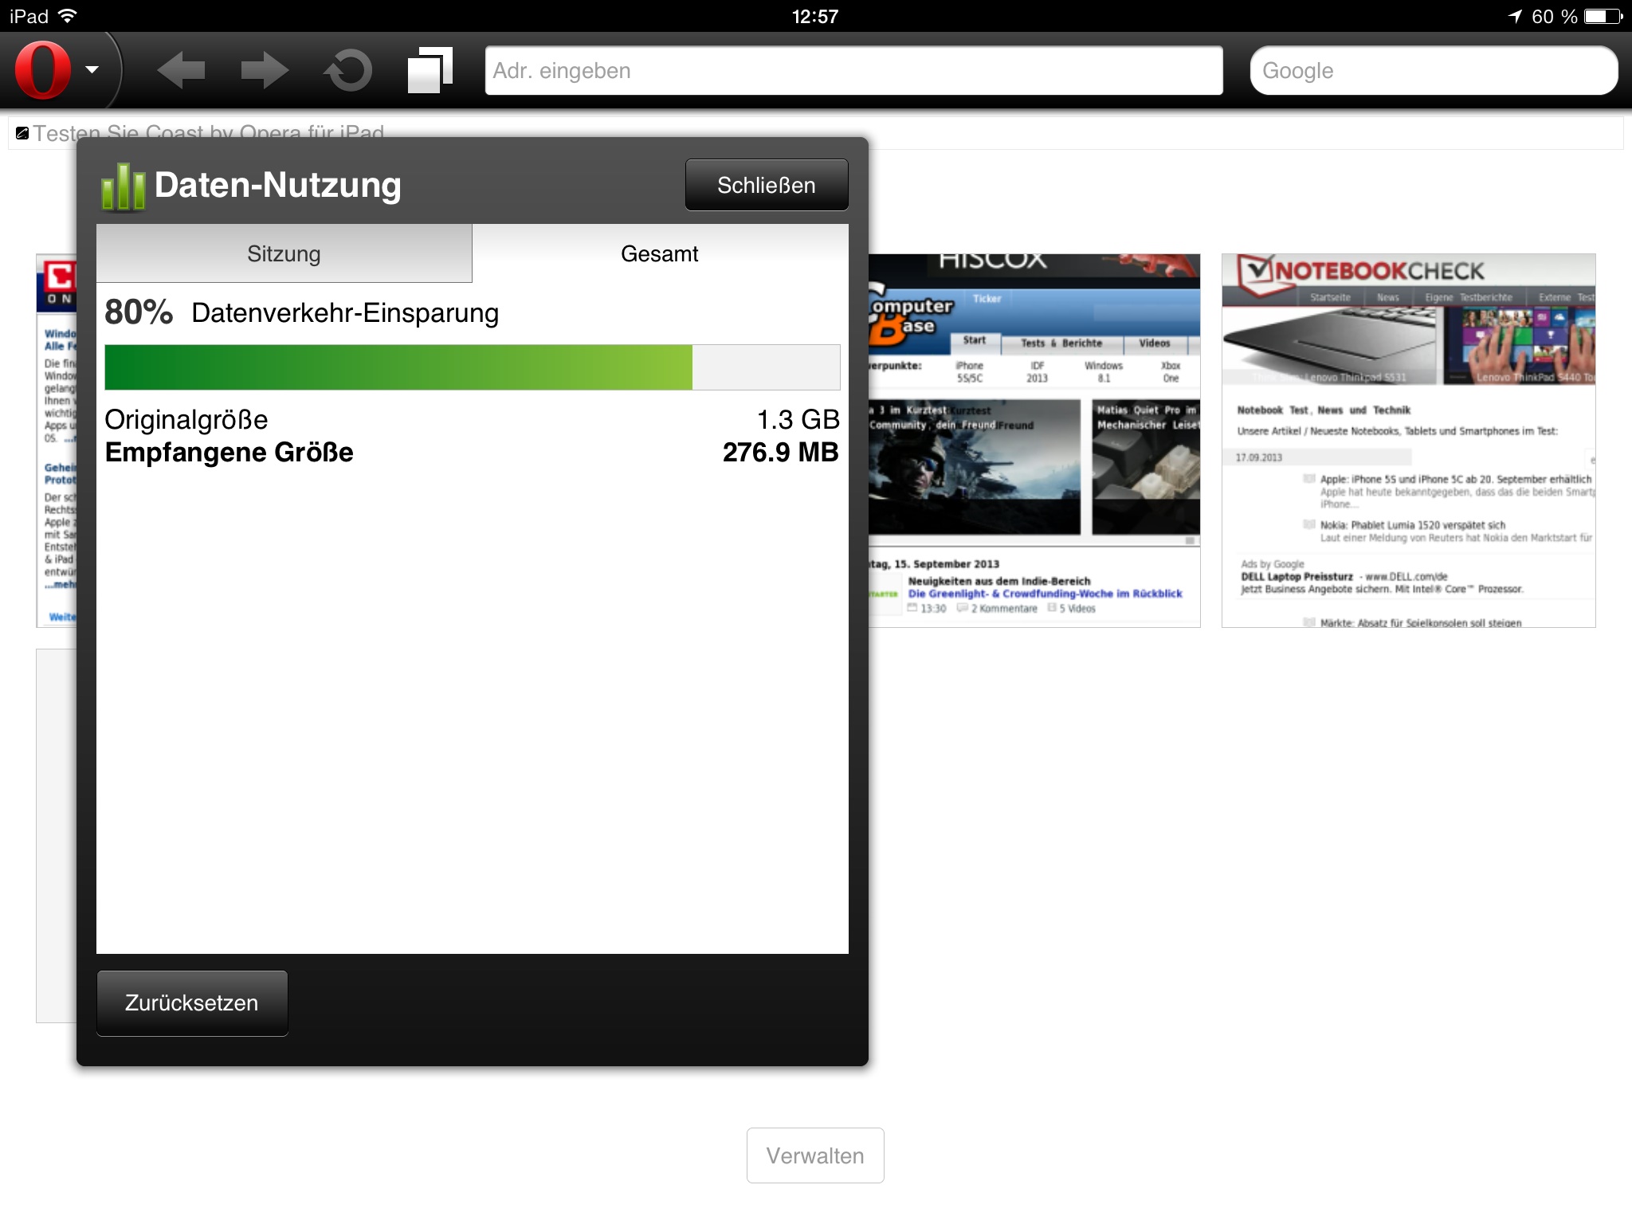Click the green data savings bar
The width and height of the screenshot is (1632, 1224).
click(398, 367)
